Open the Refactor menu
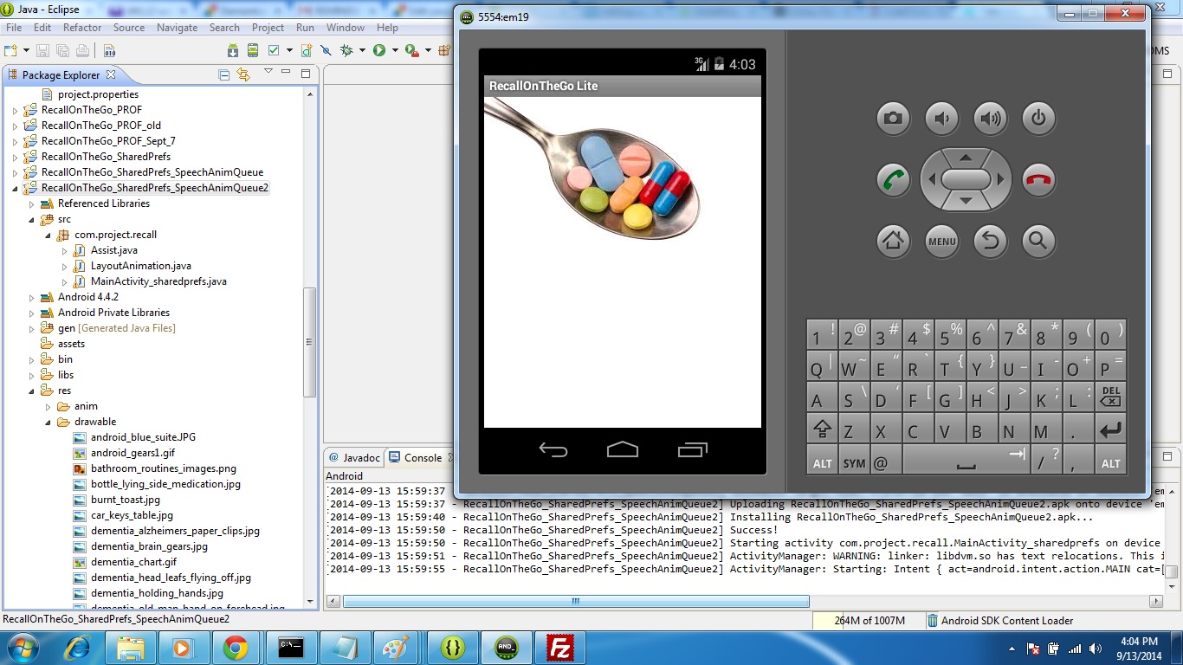This screenshot has height=665, width=1183. pos(82,28)
